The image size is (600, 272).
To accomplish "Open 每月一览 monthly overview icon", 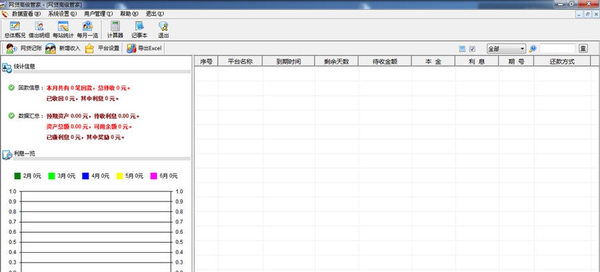I will pos(87,29).
